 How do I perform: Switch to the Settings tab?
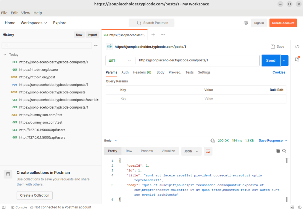204,72
